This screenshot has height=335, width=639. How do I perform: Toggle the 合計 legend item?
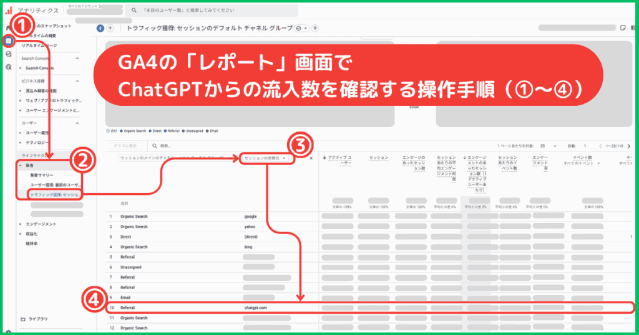tap(111, 131)
